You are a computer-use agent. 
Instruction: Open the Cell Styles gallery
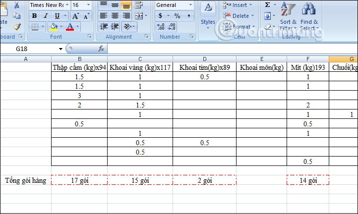pyautogui.click(x=208, y=14)
